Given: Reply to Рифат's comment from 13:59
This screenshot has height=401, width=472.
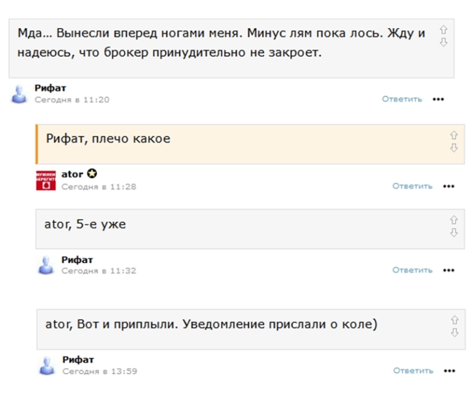Looking at the screenshot, I should point(412,370).
